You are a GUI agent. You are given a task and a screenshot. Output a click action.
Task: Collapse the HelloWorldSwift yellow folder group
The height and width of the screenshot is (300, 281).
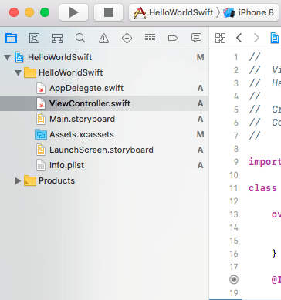tap(18, 72)
